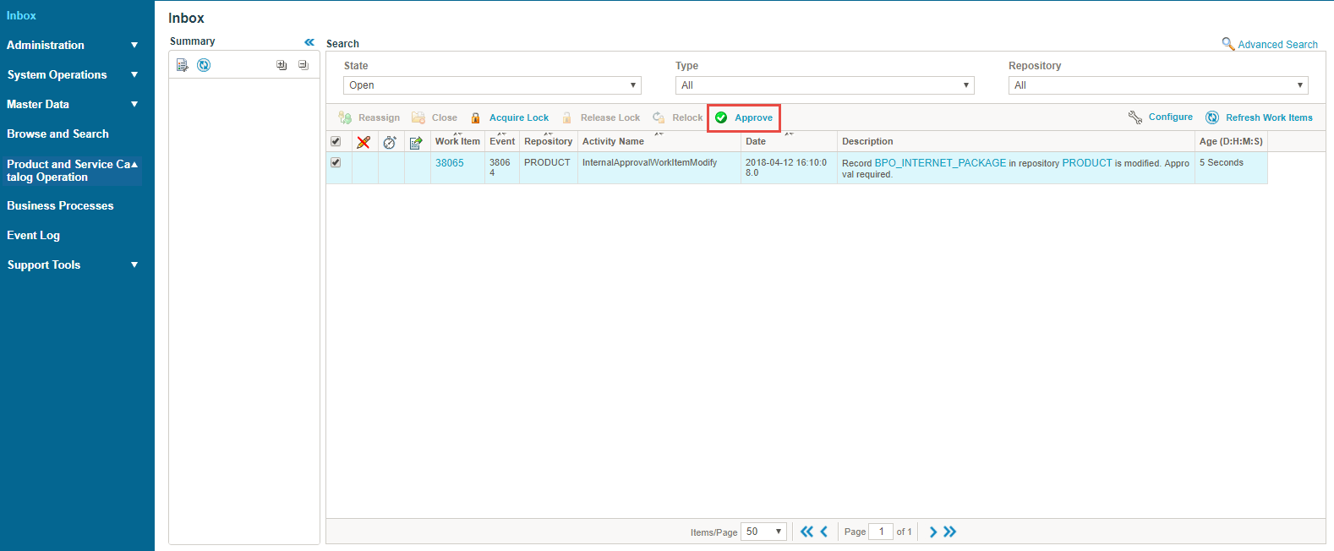The width and height of the screenshot is (1334, 551).
Task: Click the Age (D:H:M:S) column header
Action: point(1231,141)
